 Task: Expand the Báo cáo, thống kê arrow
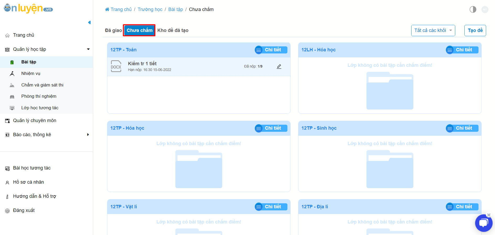[x=88, y=135]
